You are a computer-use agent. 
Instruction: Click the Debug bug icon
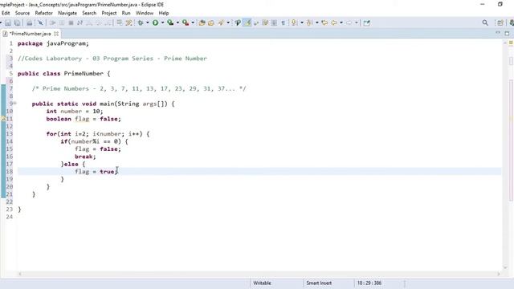pos(141,22)
